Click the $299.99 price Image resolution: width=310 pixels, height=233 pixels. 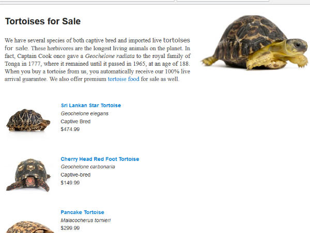(x=70, y=228)
